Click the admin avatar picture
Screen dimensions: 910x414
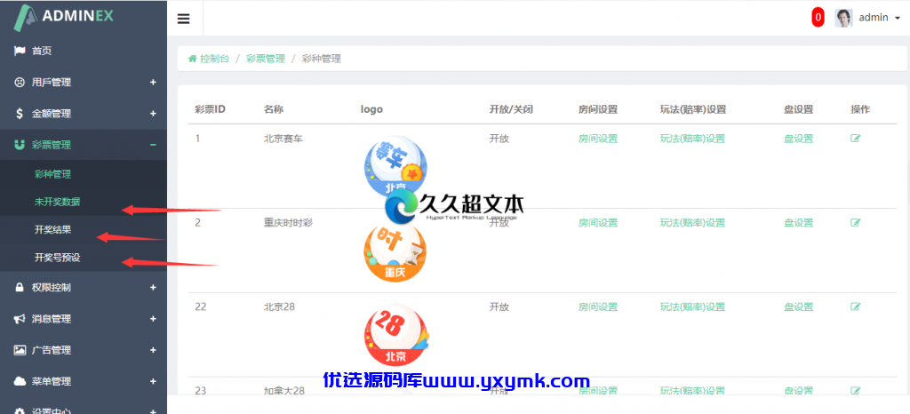[x=844, y=18]
